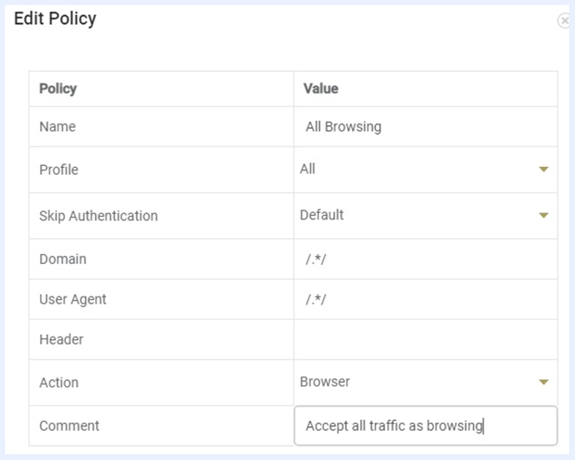Focus the Comment text field
575x460 pixels.
point(425,426)
